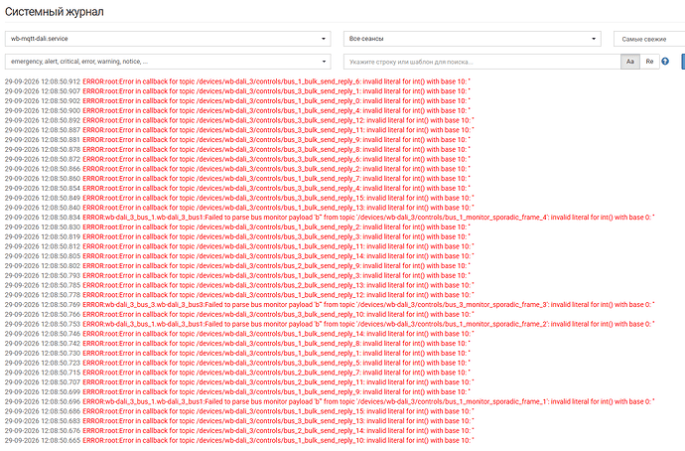Select log entry at 12:08:50.819 bus_3_bulk_send_reply_3
This screenshot has height=451, width=685.
coord(237,236)
